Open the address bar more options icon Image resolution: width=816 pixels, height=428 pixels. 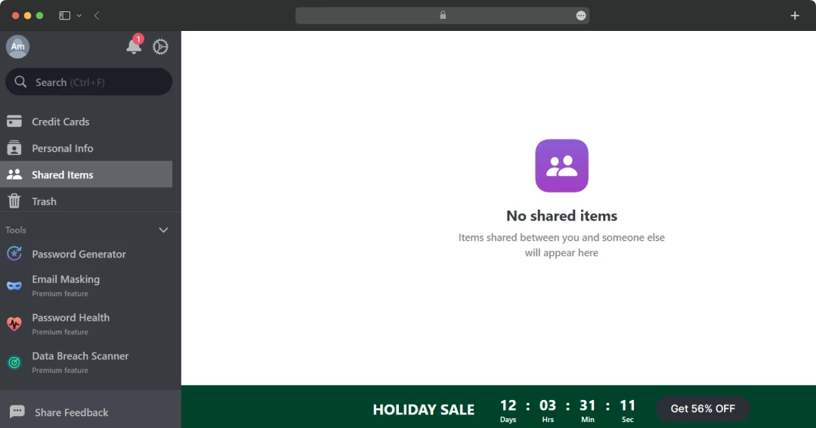(581, 16)
